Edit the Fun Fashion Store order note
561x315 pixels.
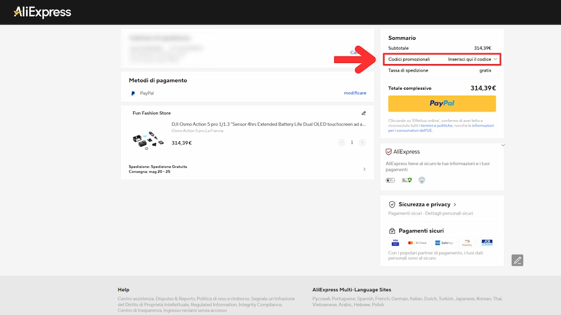tap(363, 113)
